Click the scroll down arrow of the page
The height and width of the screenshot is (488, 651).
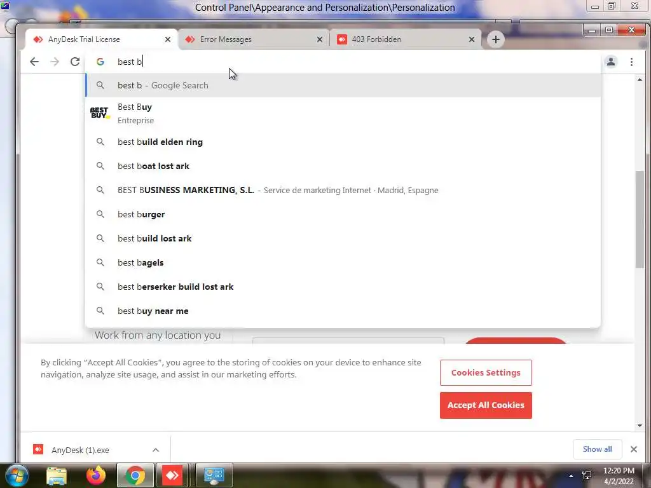tap(640, 425)
